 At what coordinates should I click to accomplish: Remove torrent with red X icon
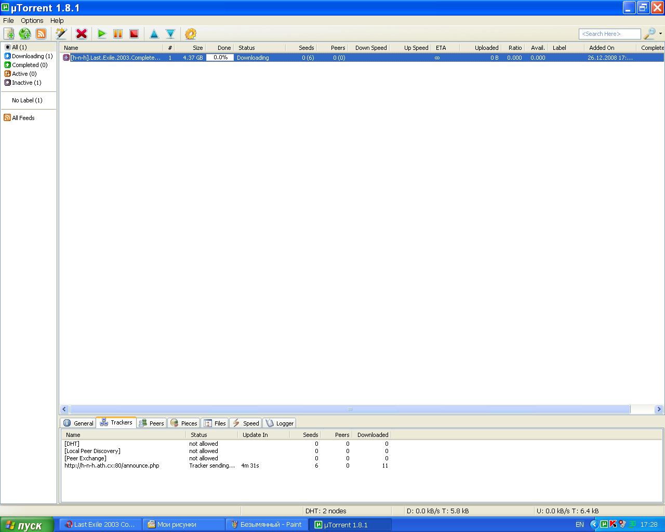coord(82,34)
